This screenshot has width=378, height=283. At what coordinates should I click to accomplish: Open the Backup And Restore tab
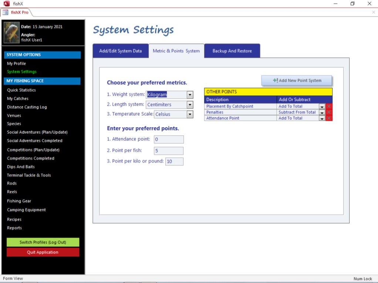[x=232, y=51]
